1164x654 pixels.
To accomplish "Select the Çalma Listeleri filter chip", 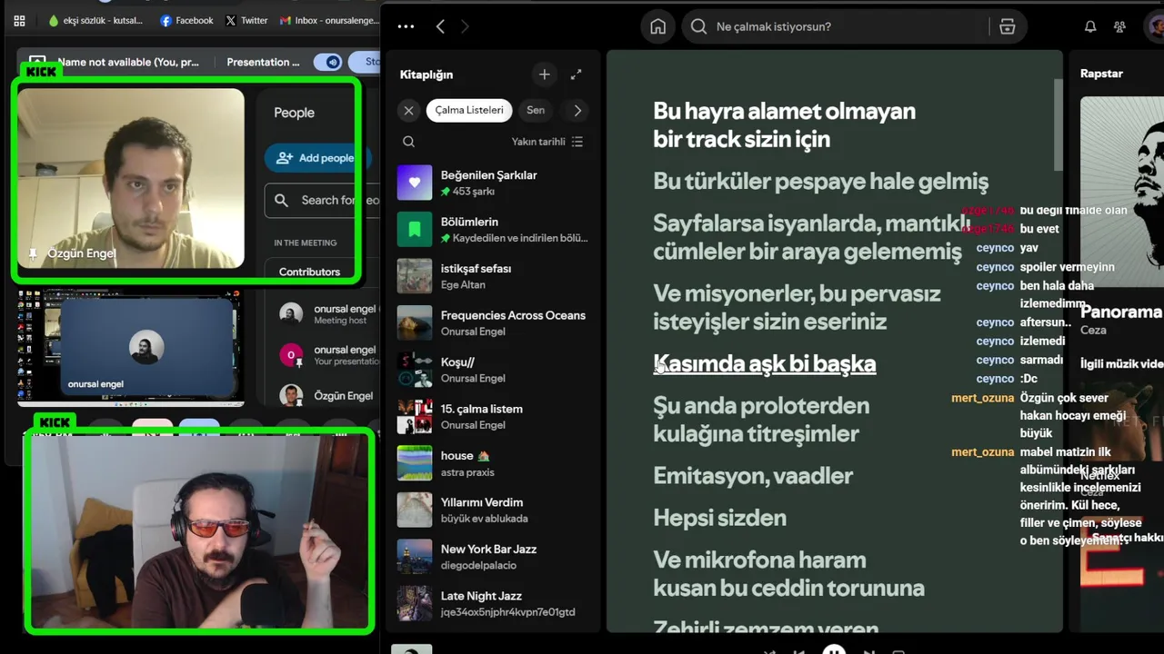I will click(x=469, y=110).
